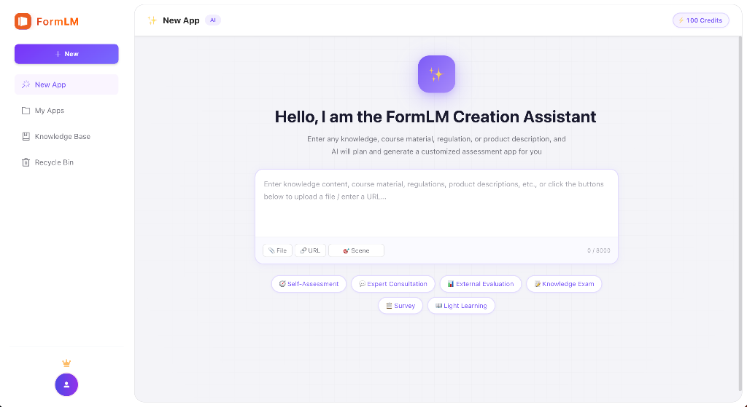Open My Apps in the sidebar
Image resolution: width=747 pixels, height=407 pixels.
pos(66,111)
